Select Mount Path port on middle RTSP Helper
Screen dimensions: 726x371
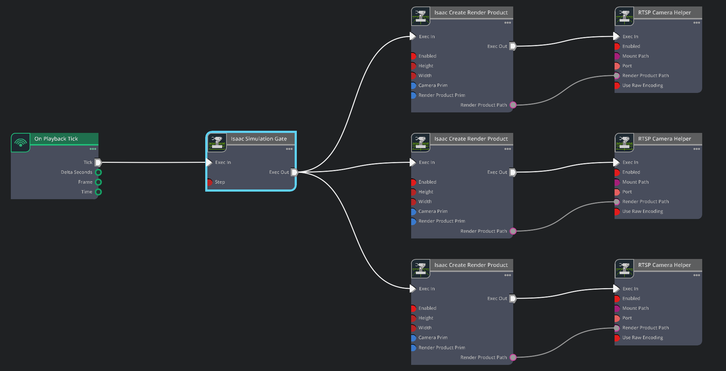(x=617, y=182)
